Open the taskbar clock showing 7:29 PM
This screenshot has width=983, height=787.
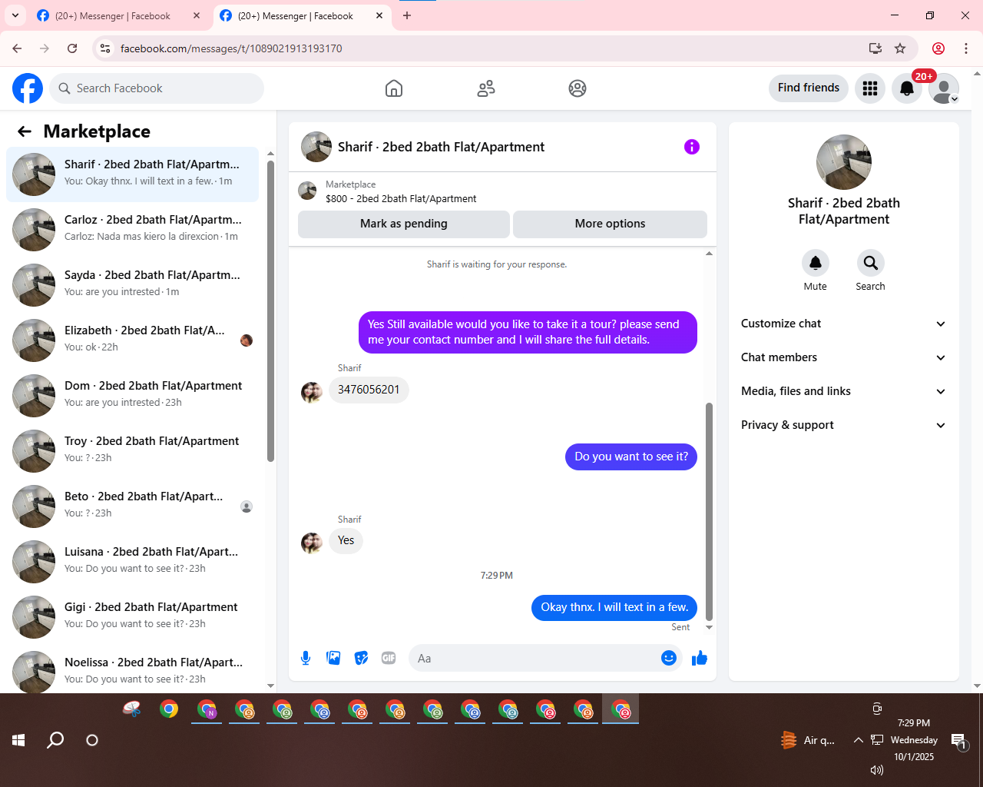pos(914,740)
